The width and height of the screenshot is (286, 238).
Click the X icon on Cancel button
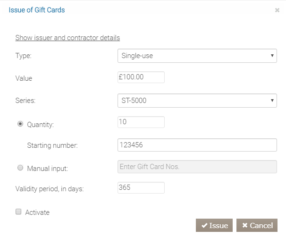[x=245, y=226]
